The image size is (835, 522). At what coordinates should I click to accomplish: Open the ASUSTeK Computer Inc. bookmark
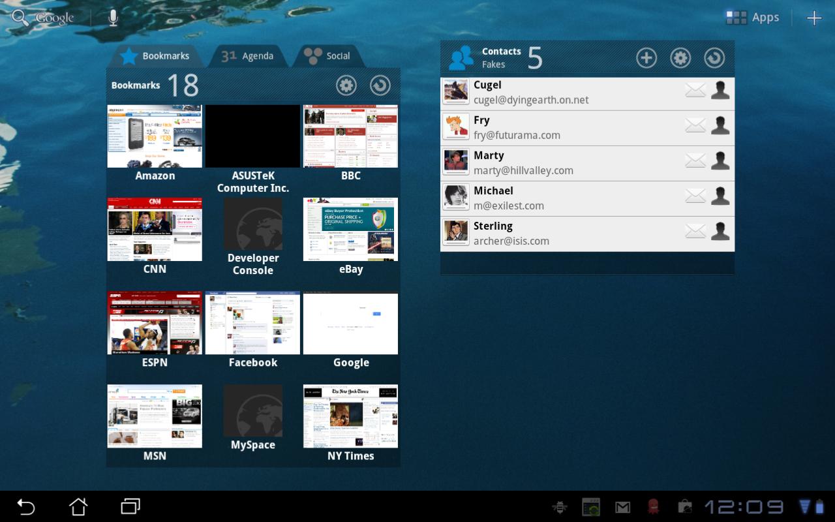252,136
